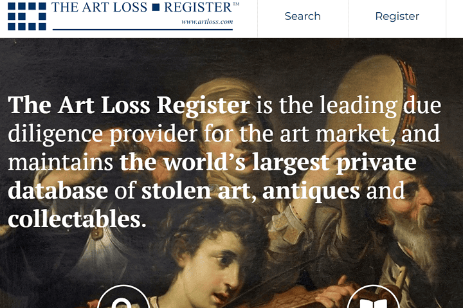Click the TM trademark symbol after REGISTER
463x308 pixels.
236,4
